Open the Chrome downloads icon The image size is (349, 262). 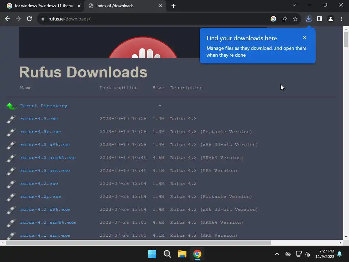[x=309, y=19]
